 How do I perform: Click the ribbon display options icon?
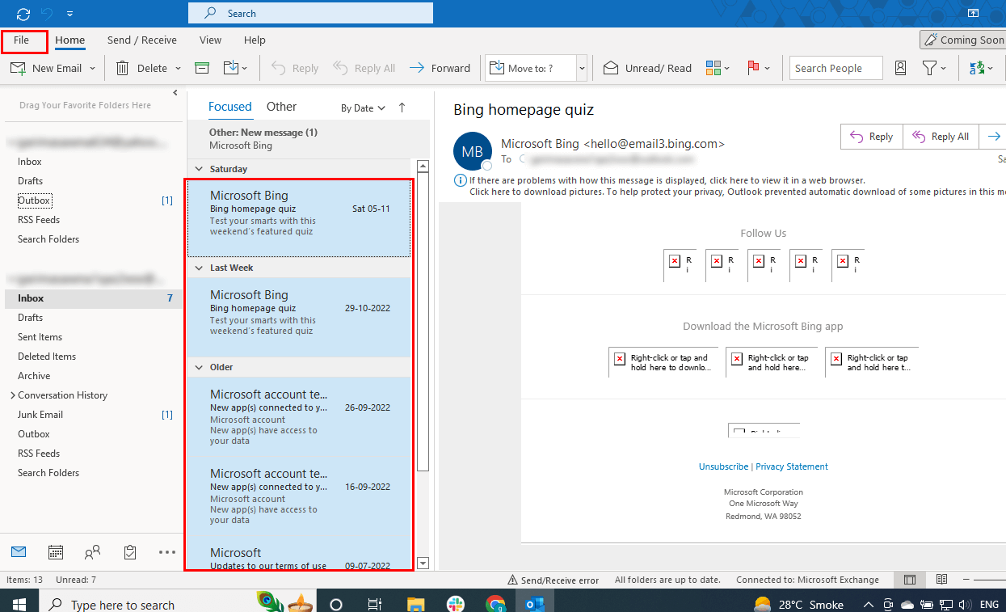pos(974,13)
